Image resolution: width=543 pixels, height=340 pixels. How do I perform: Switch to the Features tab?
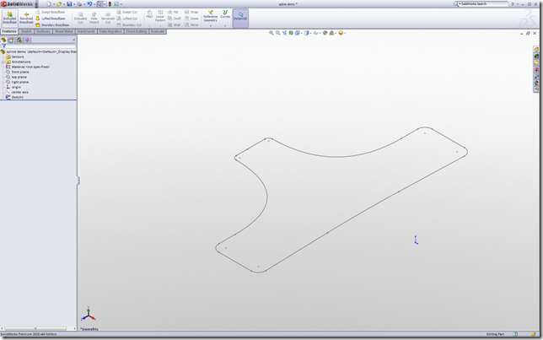click(x=9, y=31)
